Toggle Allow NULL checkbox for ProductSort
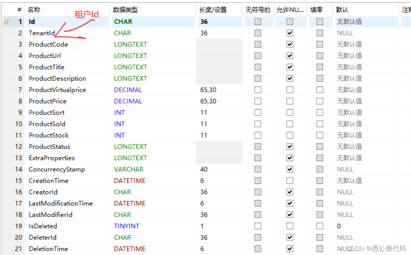The height and width of the screenshot is (255, 411). point(289,113)
